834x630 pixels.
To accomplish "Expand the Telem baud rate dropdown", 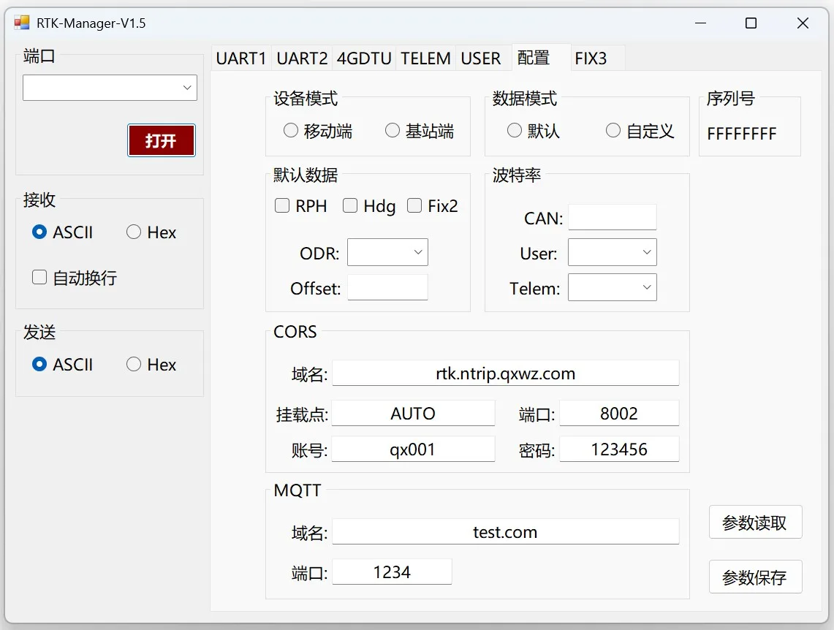I will pos(613,287).
